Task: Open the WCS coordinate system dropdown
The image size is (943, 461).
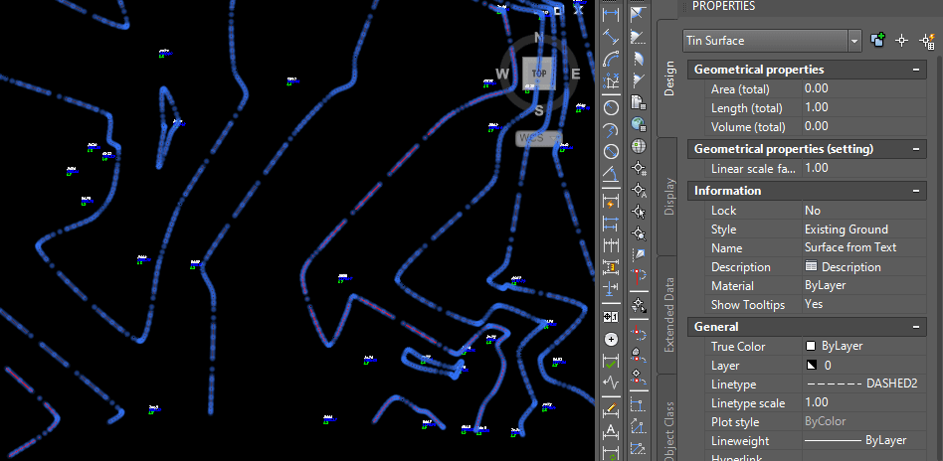Action: click(x=539, y=138)
